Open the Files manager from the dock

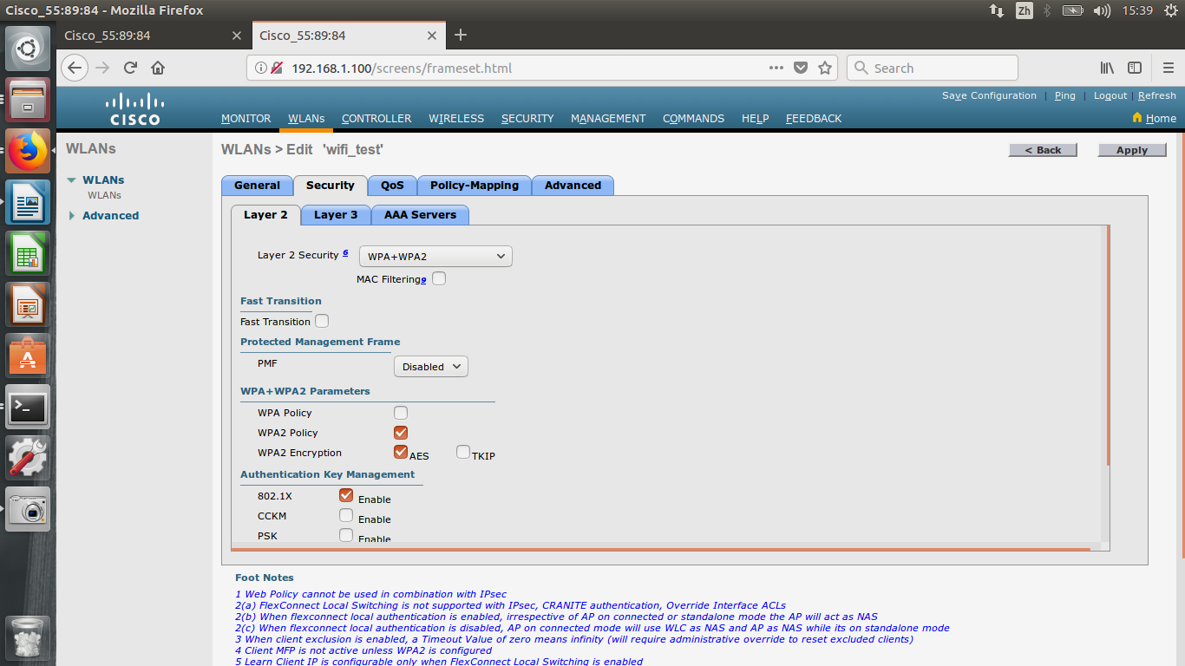(x=28, y=100)
